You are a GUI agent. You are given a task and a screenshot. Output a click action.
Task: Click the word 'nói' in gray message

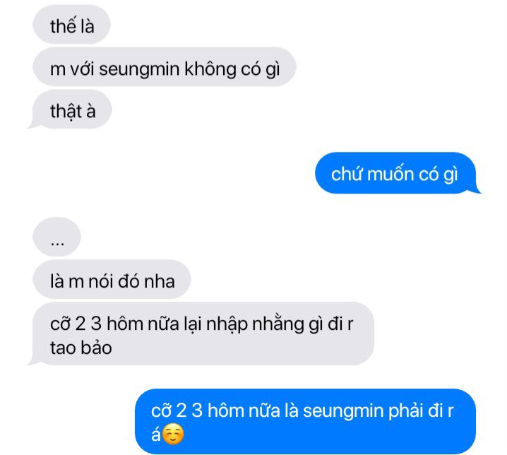click(100, 281)
